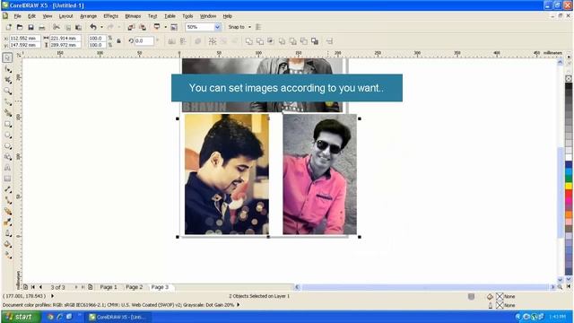This screenshot has height=323, width=574.
Task: Switch to Page 3 tab
Action: point(160,287)
